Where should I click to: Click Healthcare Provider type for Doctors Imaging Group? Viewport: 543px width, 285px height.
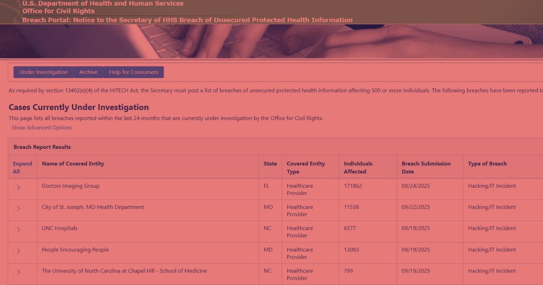pyautogui.click(x=300, y=190)
